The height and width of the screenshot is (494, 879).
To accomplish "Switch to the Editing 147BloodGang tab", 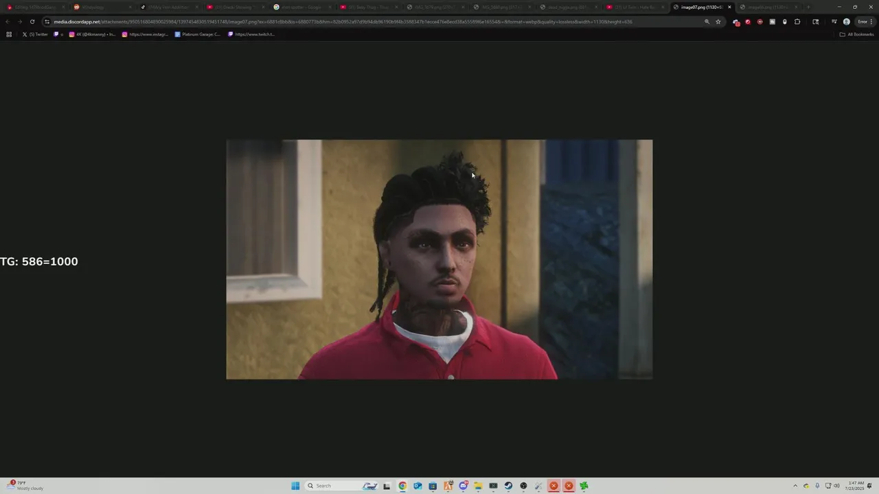I will click(34, 7).
